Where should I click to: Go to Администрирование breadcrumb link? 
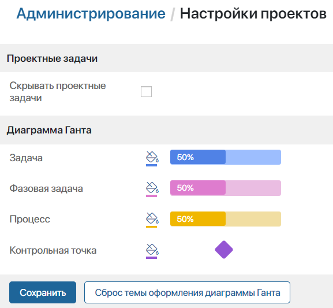click(x=91, y=14)
